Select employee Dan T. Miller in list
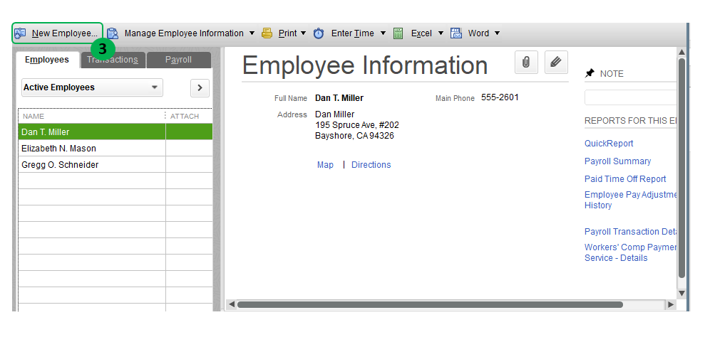Image resolution: width=705 pixels, height=337 pixels. click(x=115, y=132)
